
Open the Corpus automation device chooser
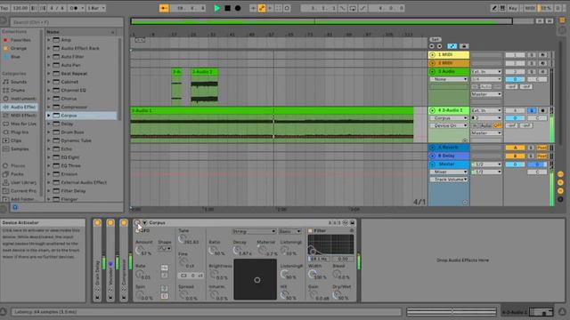click(x=449, y=118)
